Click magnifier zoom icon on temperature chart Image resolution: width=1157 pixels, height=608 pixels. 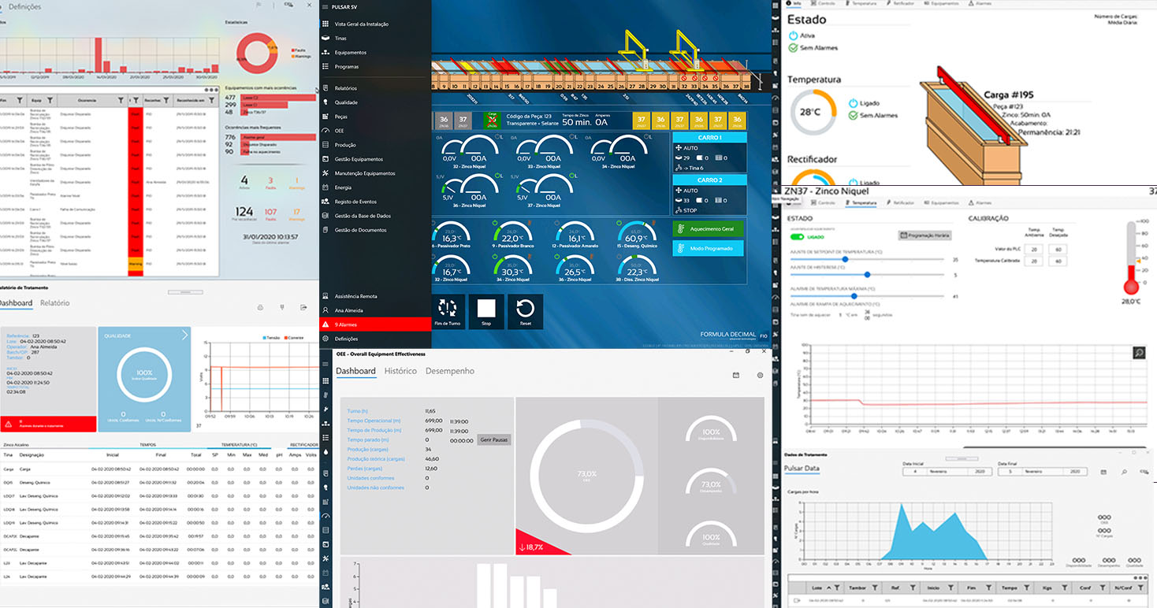1139,353
